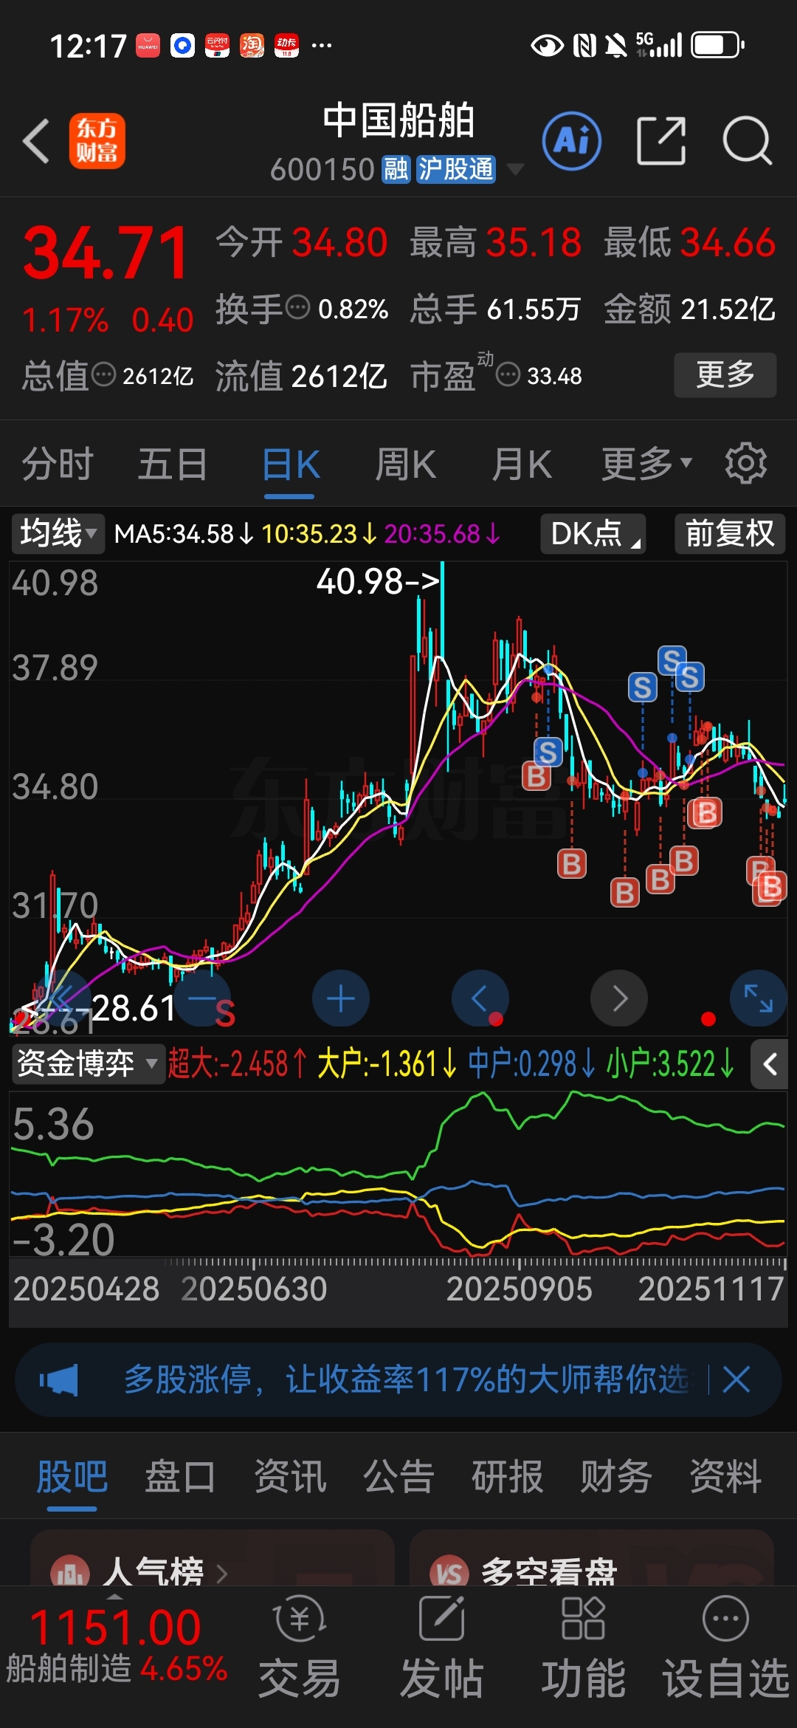This screenshot has height=1728, width=797.
Task: Open the Ai assistant icon
Action: tap(572, 141)
